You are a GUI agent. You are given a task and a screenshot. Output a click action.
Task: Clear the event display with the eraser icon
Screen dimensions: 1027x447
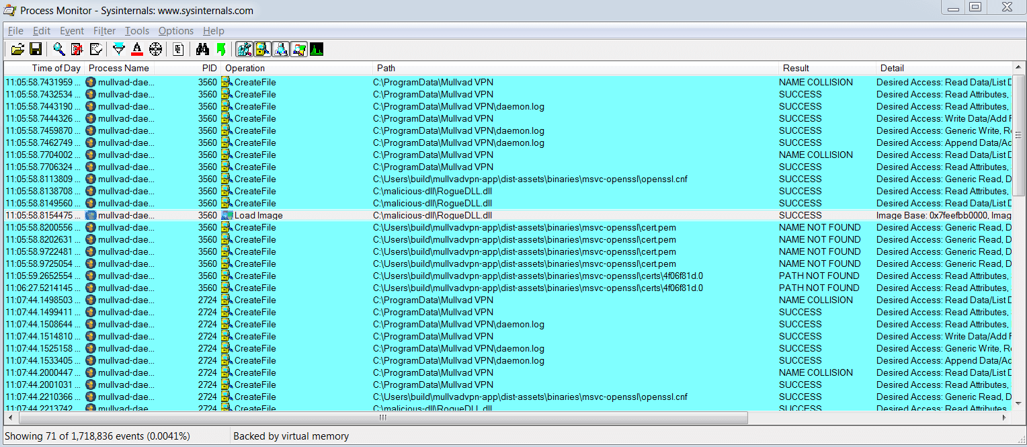[x=95, y=49]
